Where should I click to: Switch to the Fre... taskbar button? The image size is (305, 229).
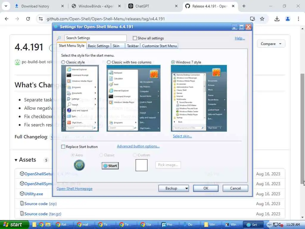point(169,225)
